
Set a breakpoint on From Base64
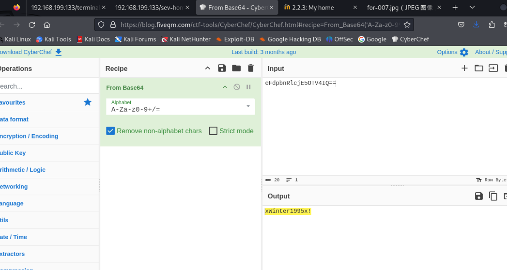[x=249, y=87]
